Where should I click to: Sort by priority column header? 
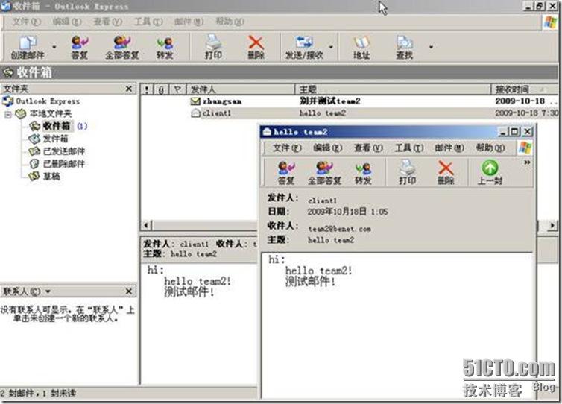[147, 89]
